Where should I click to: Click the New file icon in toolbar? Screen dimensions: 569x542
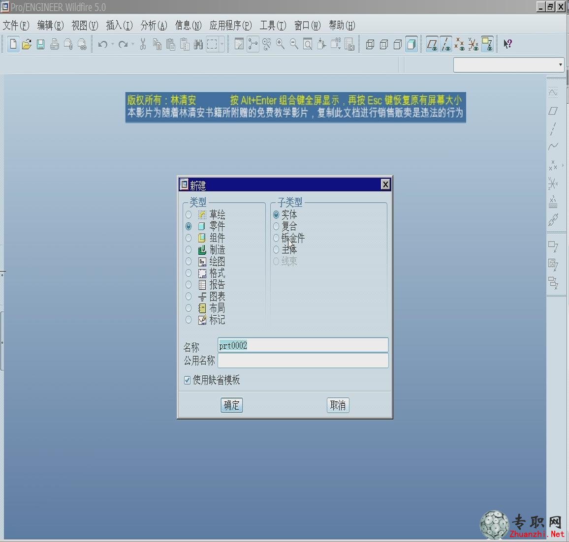(13, 44)
